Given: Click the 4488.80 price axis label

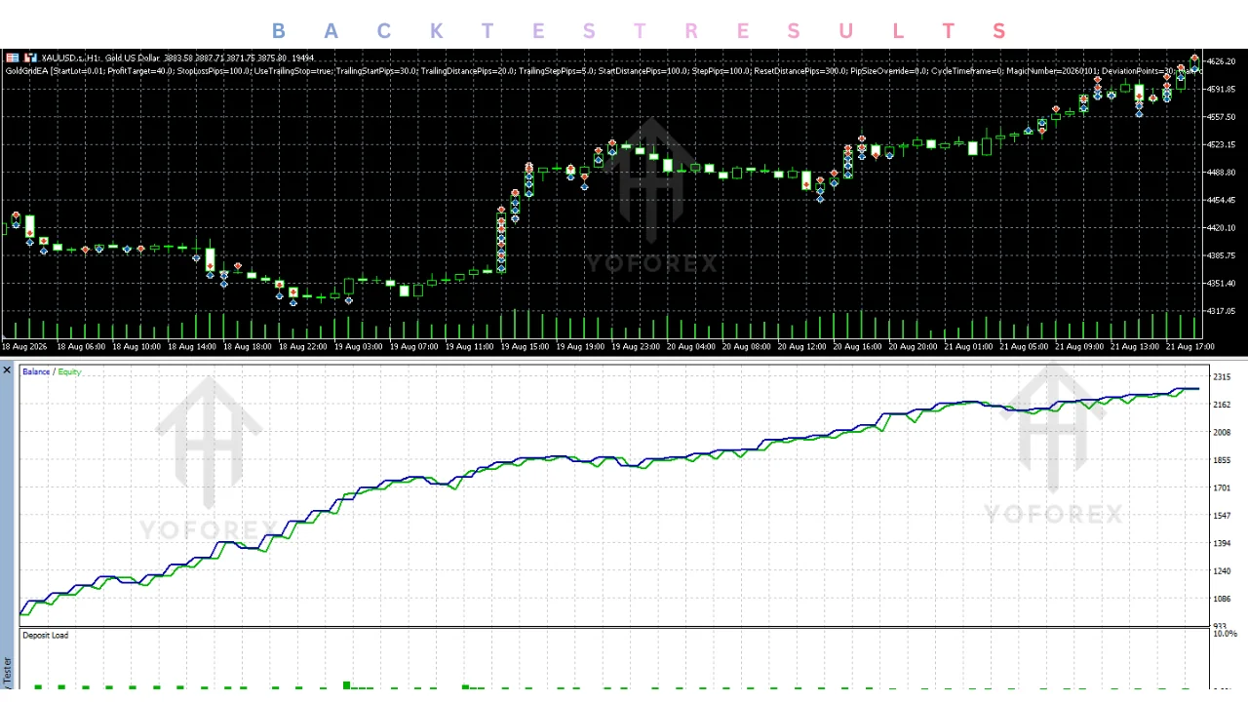Looking at the screenshot, I should 1222,173.
